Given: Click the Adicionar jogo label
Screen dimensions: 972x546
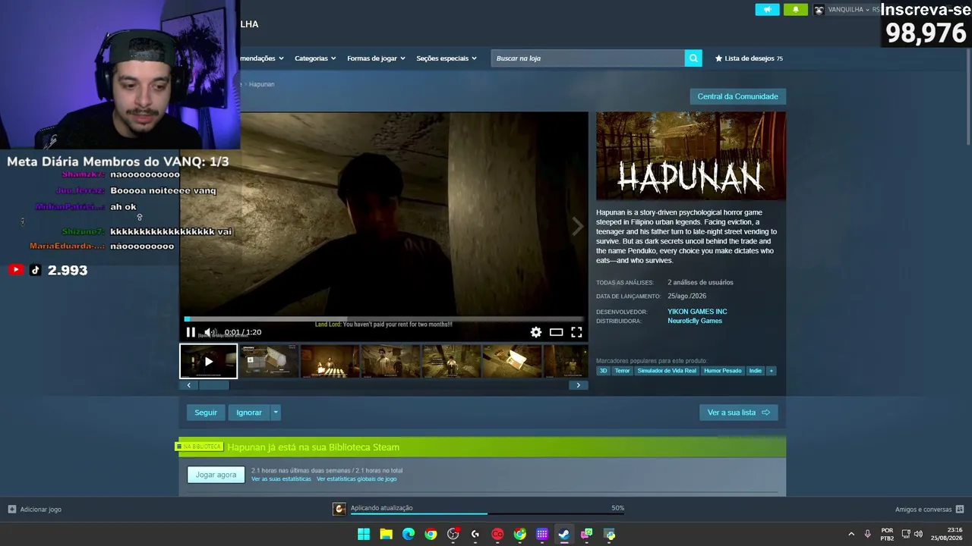Looking at the screenshot, I should [x=41, y=510].
